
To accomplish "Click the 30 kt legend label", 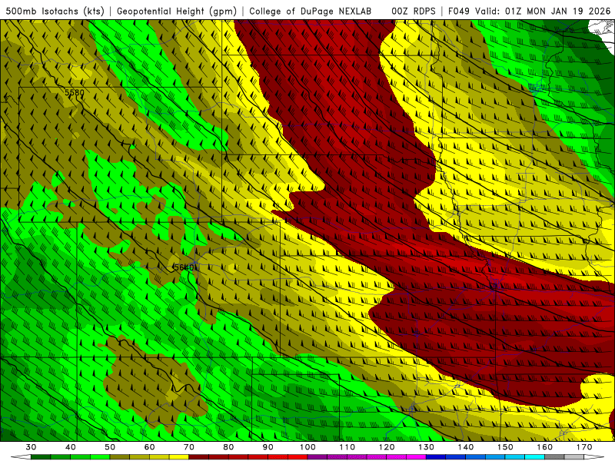I will 31,447.
